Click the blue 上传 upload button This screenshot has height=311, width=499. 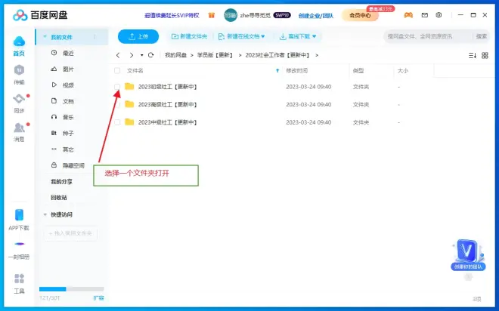[x=138, y=36]
